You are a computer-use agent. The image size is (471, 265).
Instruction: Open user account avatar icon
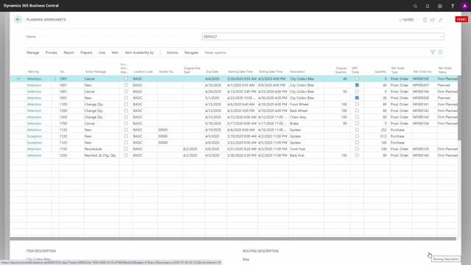[x=464, y=6]
